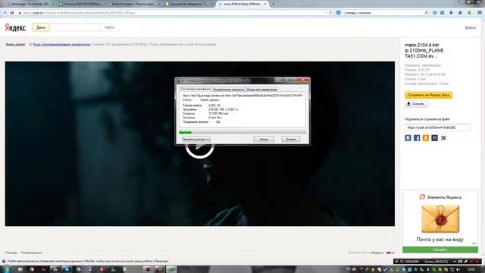Switch to the third browser tab

tap(135, 4)
